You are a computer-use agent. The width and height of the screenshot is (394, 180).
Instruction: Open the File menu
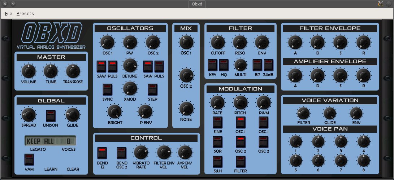(x=9, y=14)
